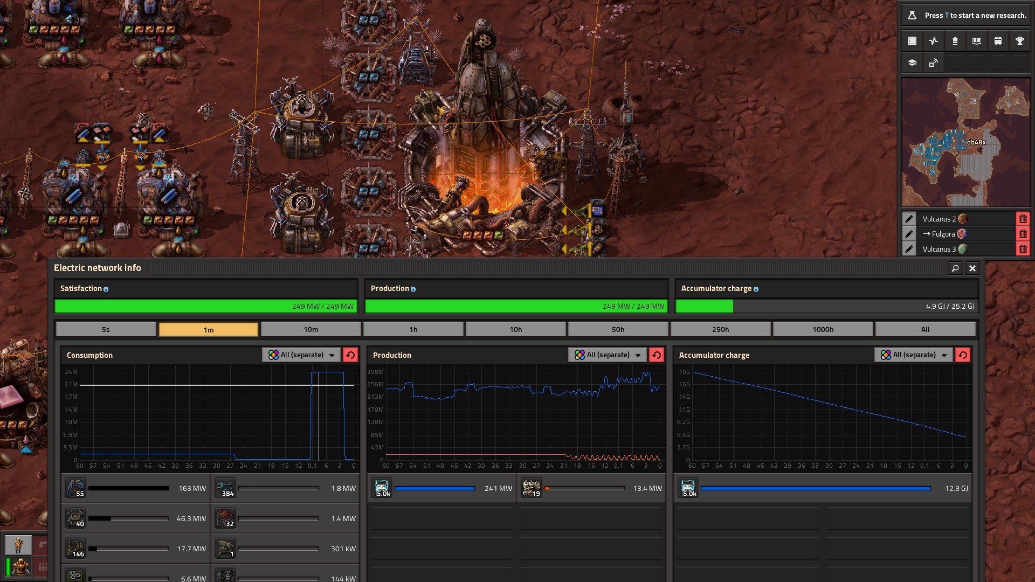Open the blueprint library icon
Viewport: 1035px width, 582px height.
pyautogui.click(x=912, y=41)
